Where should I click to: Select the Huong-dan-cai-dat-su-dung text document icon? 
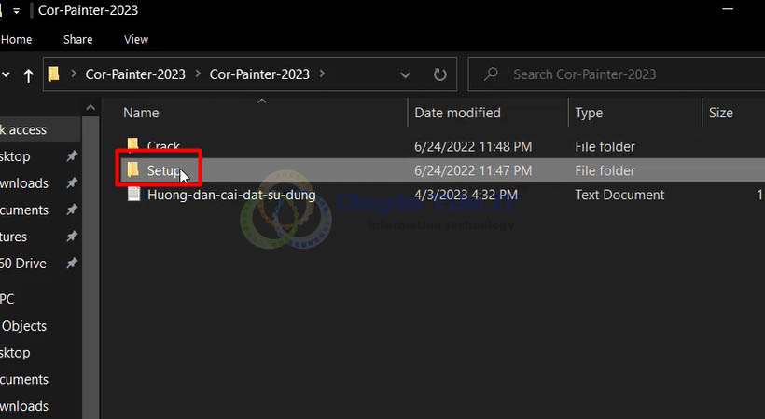[x=133, y=195]
